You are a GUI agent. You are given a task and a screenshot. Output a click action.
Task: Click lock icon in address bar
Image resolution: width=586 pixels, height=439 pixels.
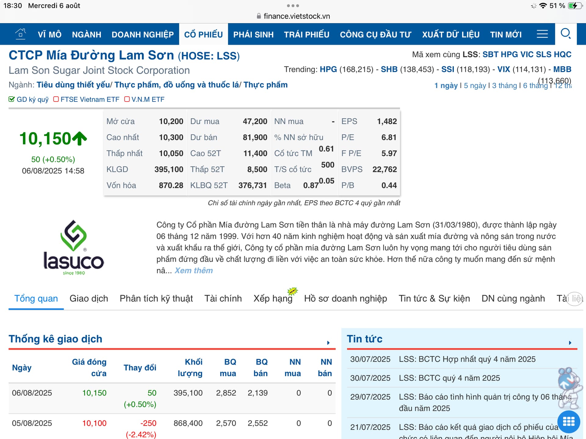pos(259,16)
